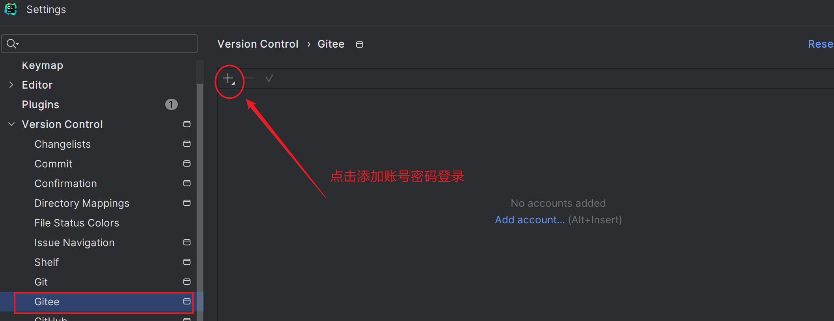Click the Plugins update badge
This screenshot has height=321, width=834.
[171, 104]
